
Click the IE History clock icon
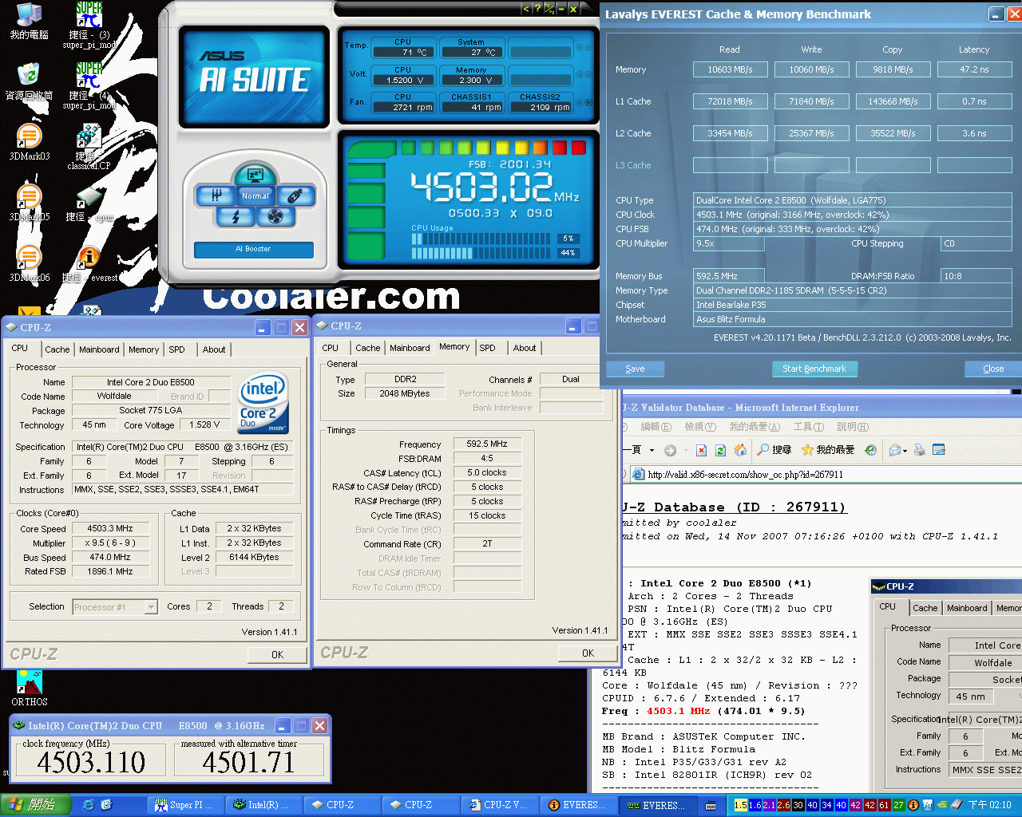point(870,450)
